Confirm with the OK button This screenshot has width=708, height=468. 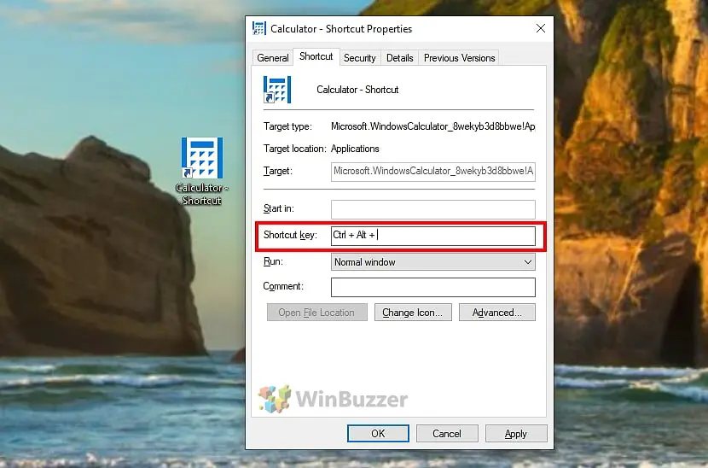coord(378,433)
